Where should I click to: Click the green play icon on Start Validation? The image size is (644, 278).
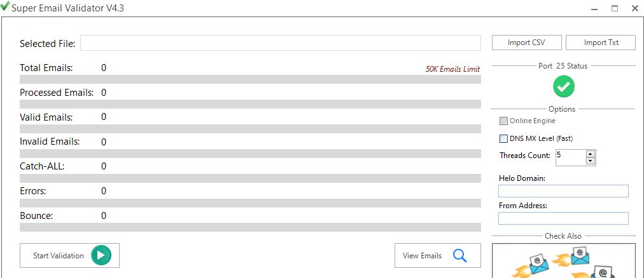click(x=101, y=256)
